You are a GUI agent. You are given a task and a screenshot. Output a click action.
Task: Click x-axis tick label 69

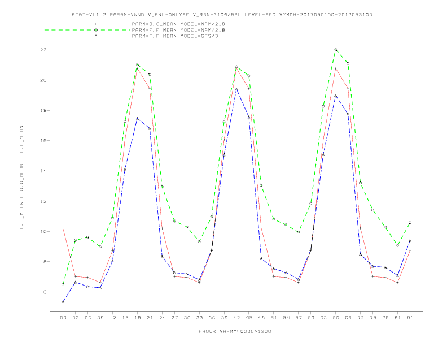point(348,318)
